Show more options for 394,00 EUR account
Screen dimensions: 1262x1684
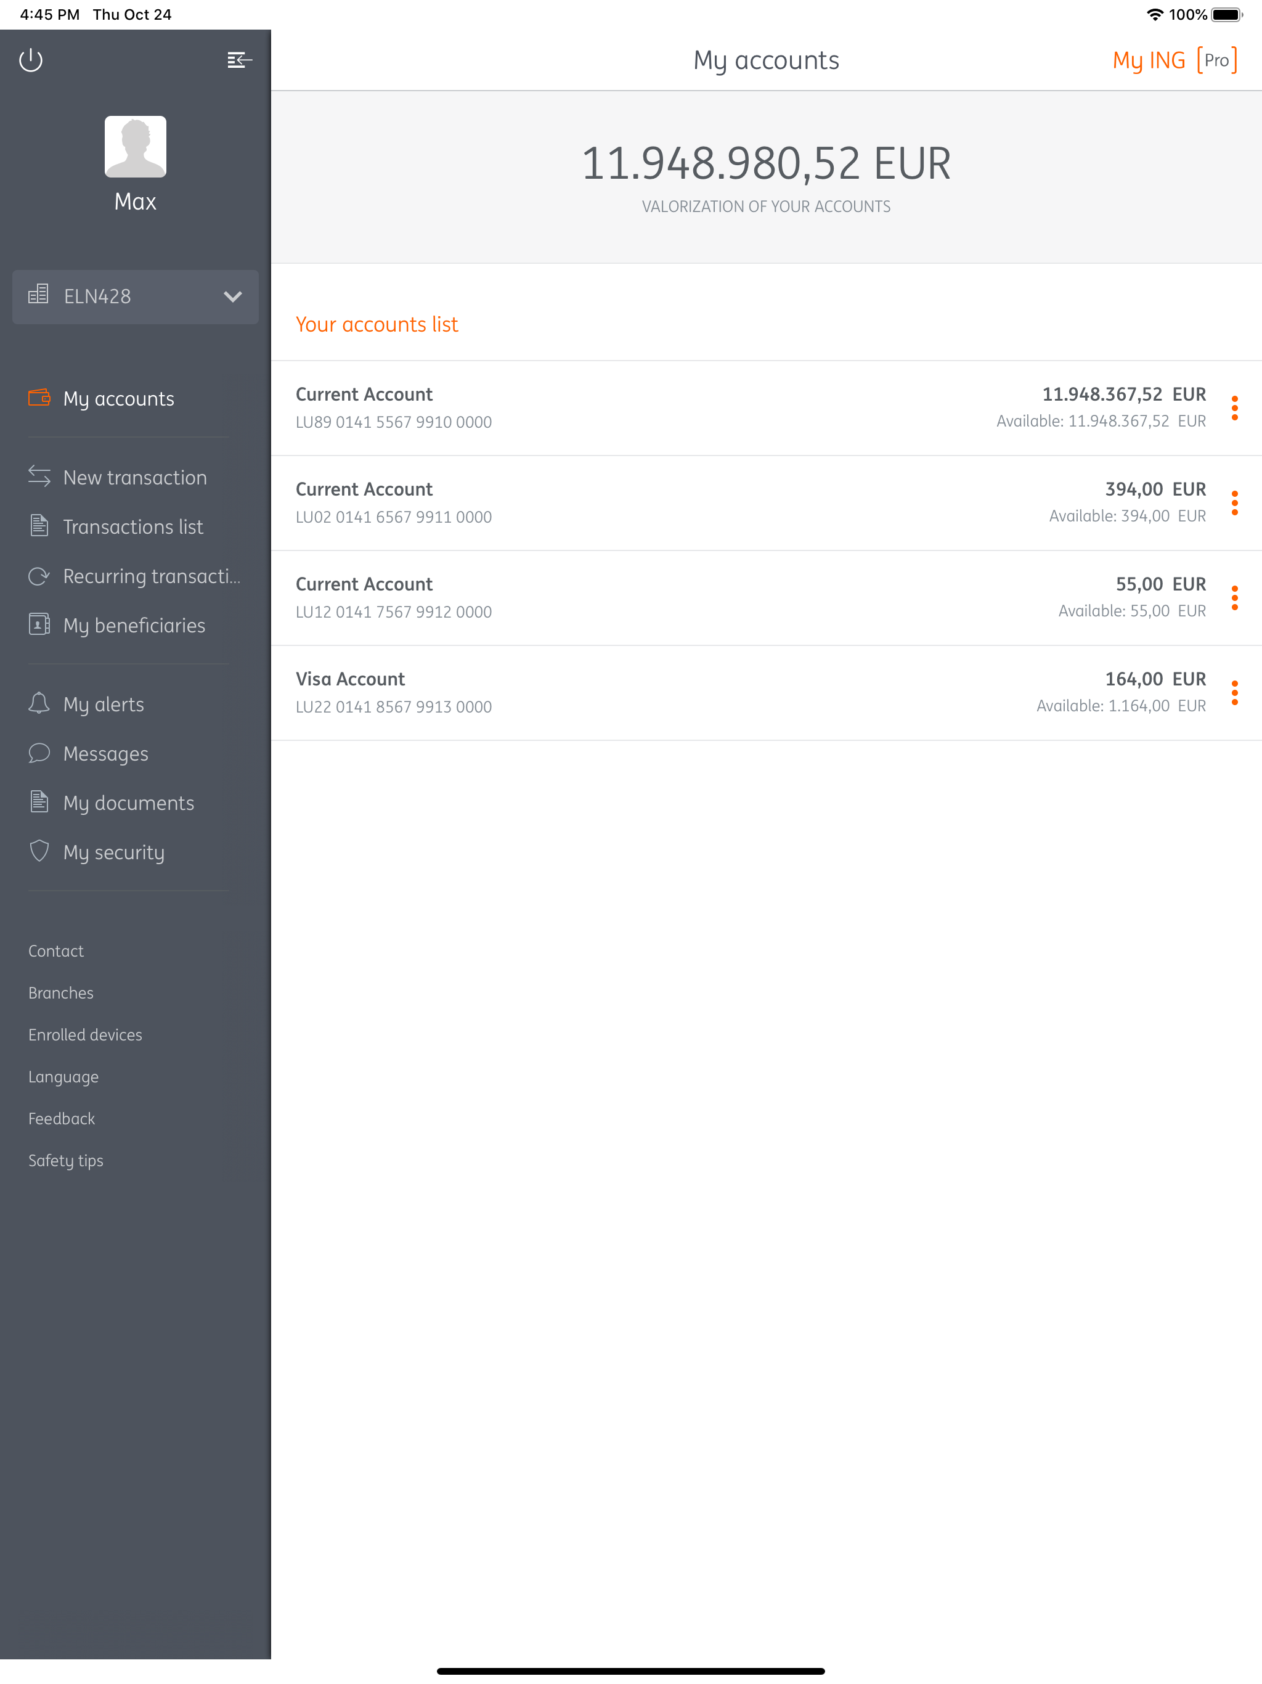coord(1234,502)
